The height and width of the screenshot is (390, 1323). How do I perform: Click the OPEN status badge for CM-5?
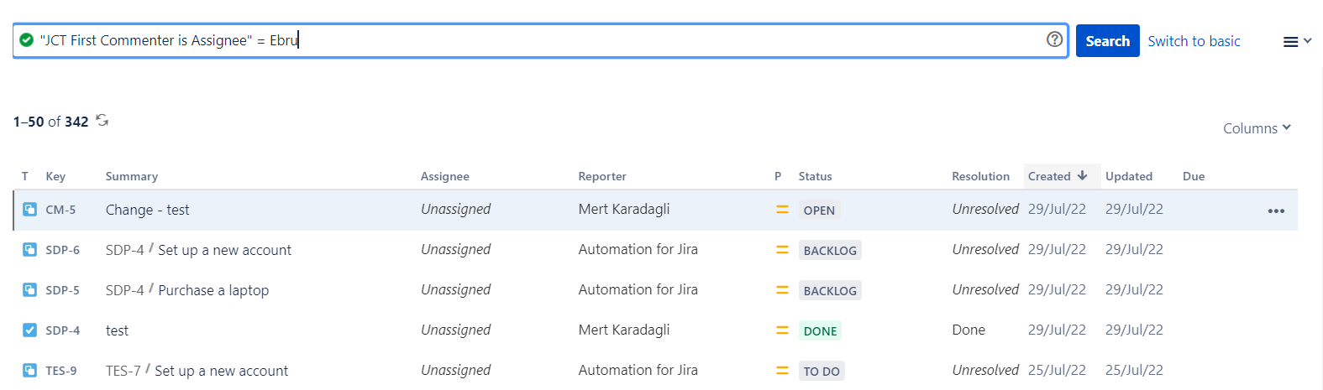pos(819,211)
